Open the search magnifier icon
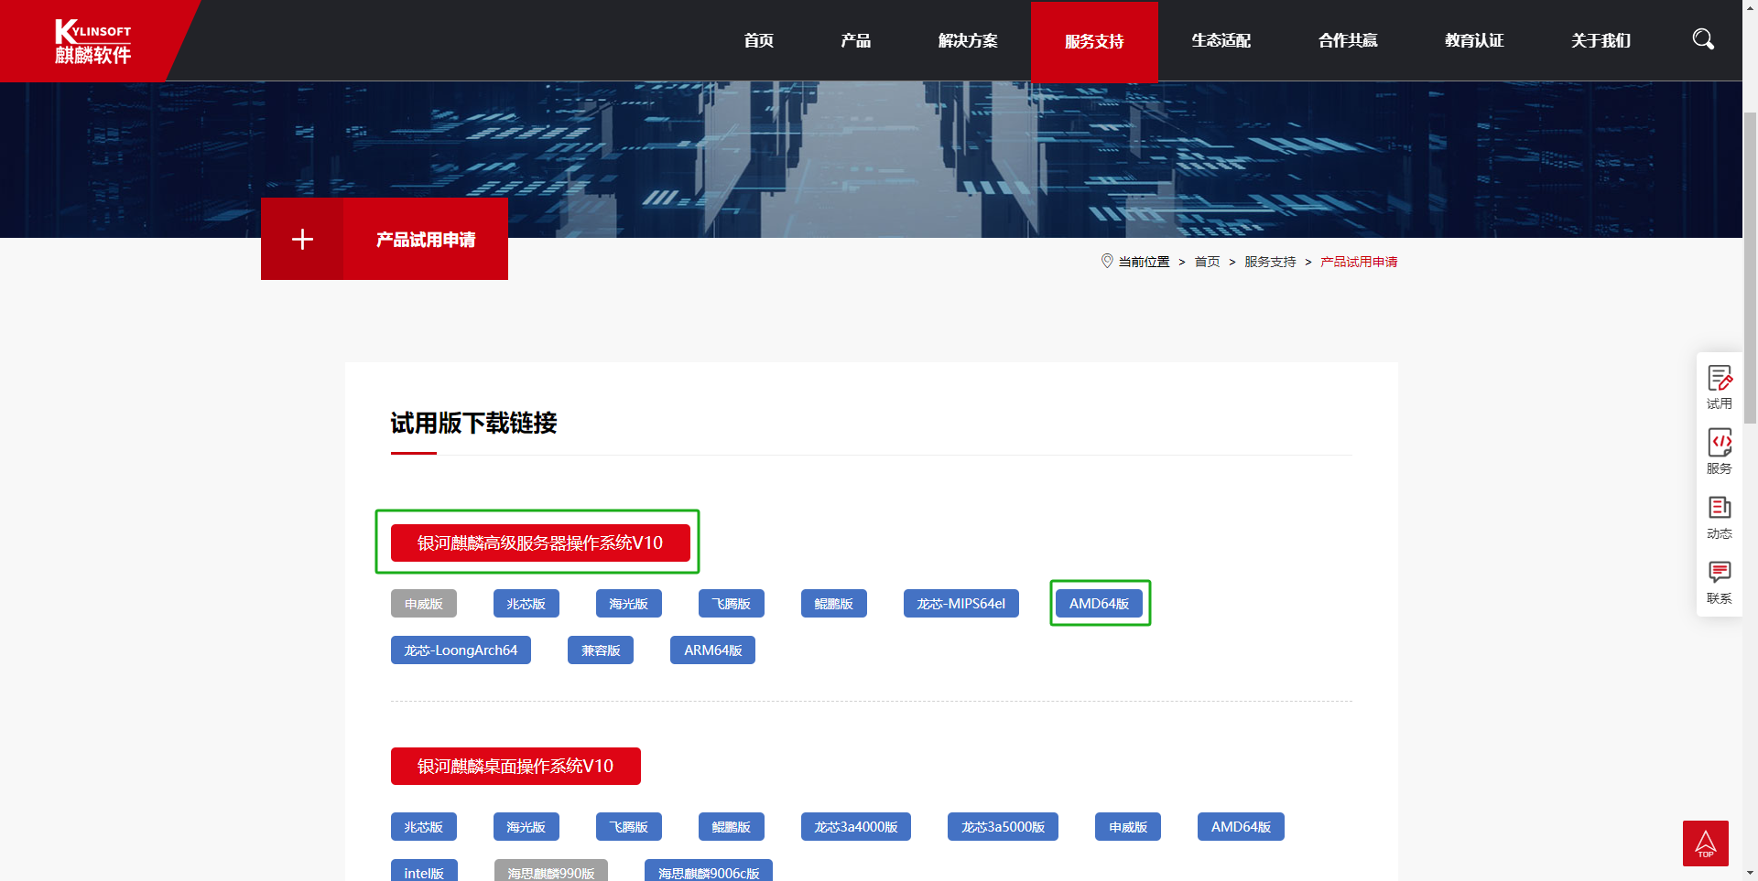 1703,39
